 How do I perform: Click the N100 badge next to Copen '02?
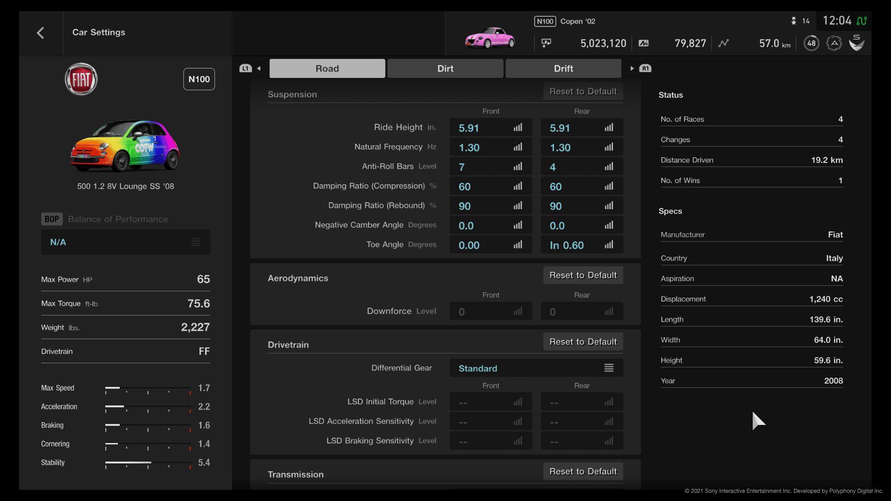pyautogui.click(x=545, y=21)
